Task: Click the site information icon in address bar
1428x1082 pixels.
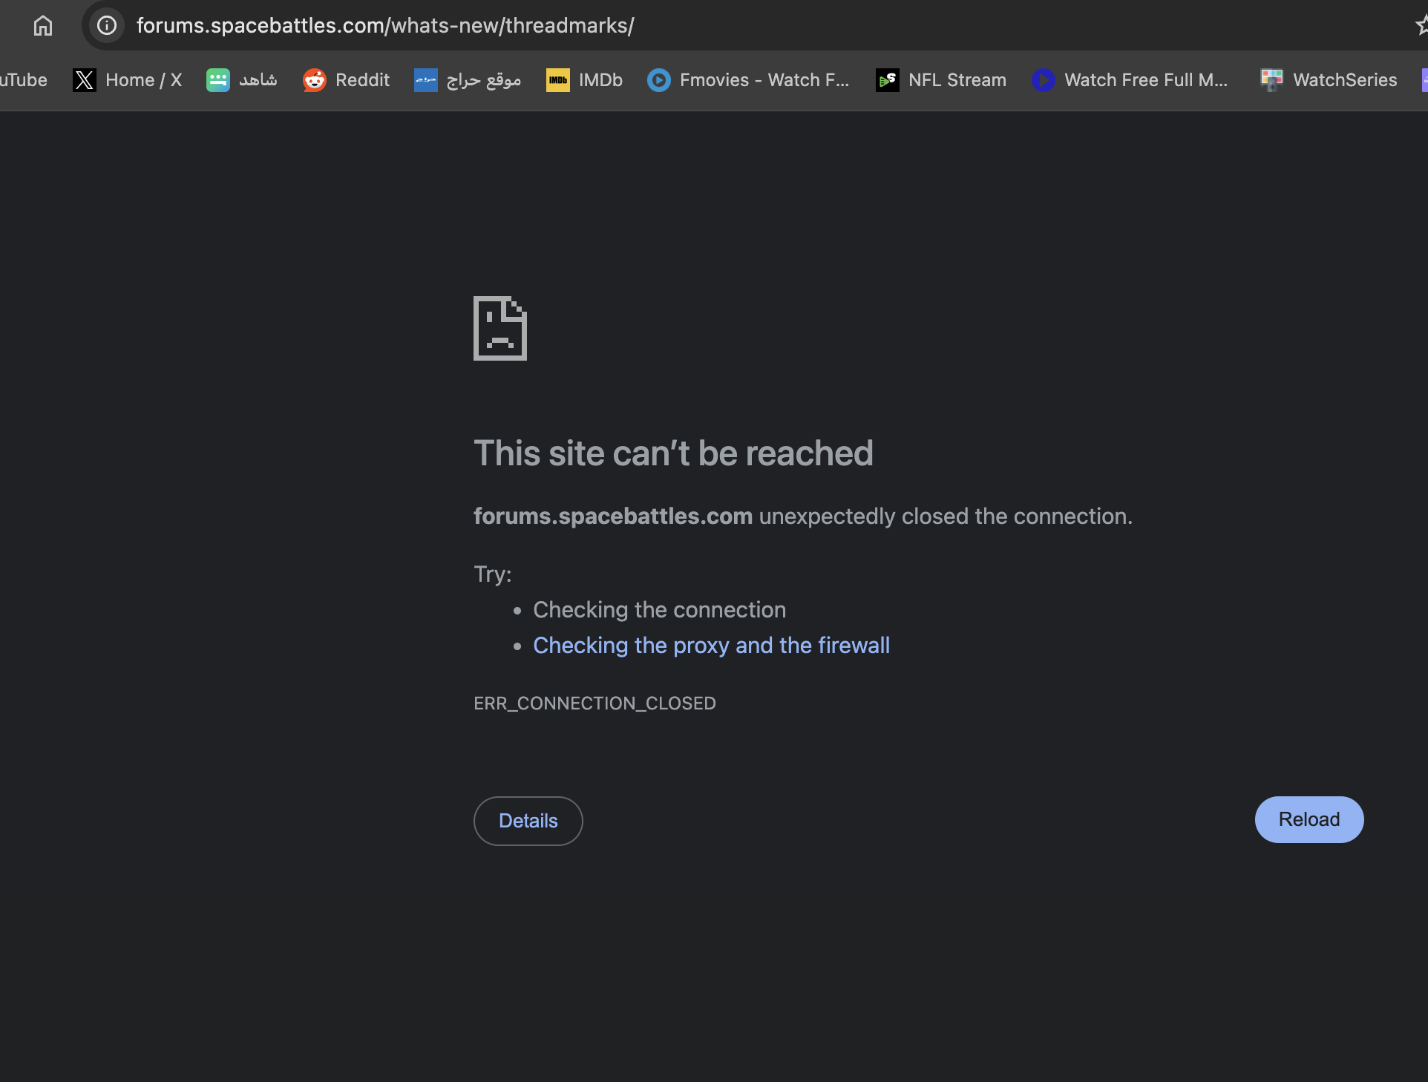Action: click(105, 25)
